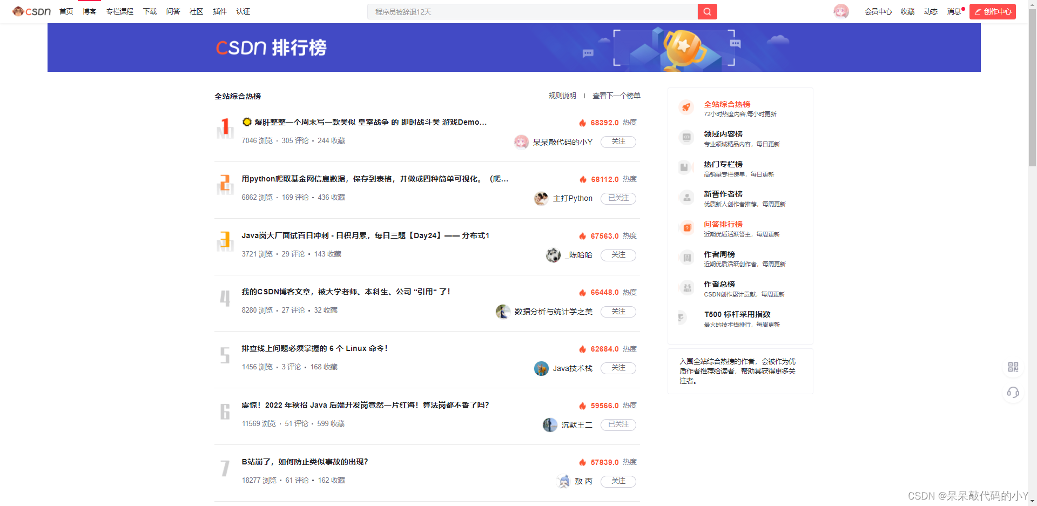The image size is (1037, 506).
Task: Click avatar of 沉默王二
Action: (550, 425)
